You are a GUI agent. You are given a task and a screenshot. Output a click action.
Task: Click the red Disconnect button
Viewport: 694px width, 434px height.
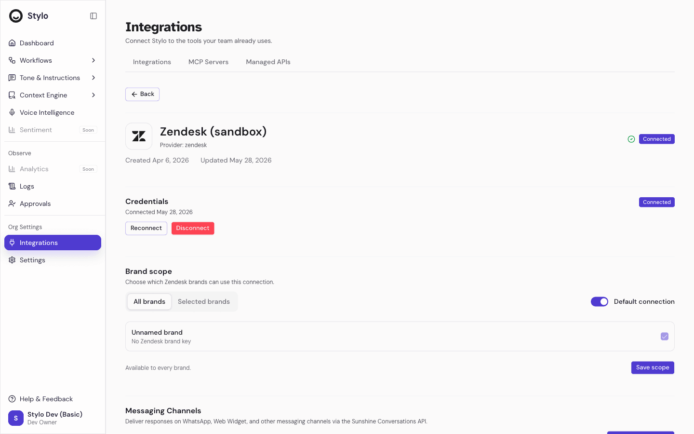193,228
